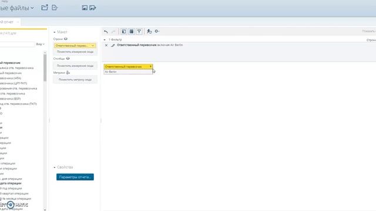Click rows drop zone 'Поместить измерение сюда'
Screen dimensions: 376x211
tap(75, 52)
